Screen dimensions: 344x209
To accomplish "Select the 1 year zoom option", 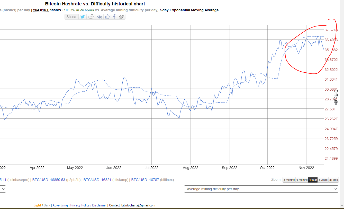I will (x=313, y=180).
